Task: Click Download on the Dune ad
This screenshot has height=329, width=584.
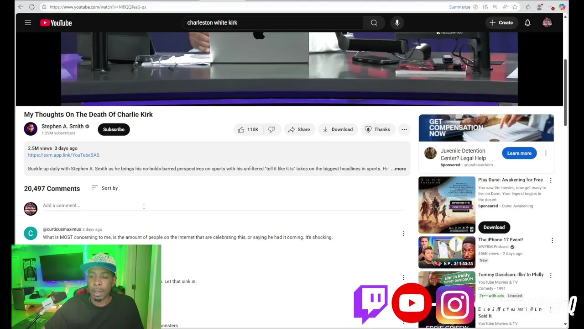Action: (x=494, y=227)
